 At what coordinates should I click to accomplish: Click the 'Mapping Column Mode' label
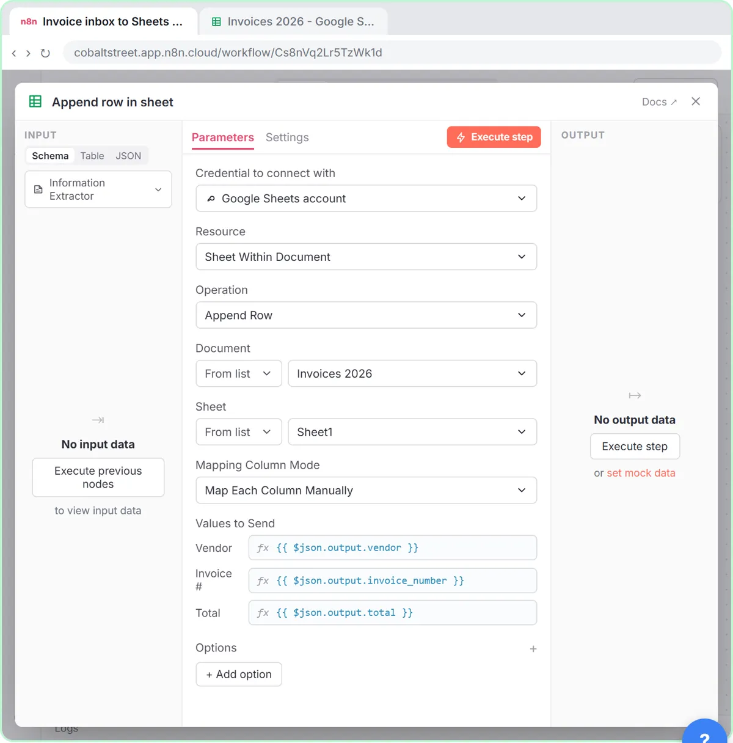tap(258, 466)
